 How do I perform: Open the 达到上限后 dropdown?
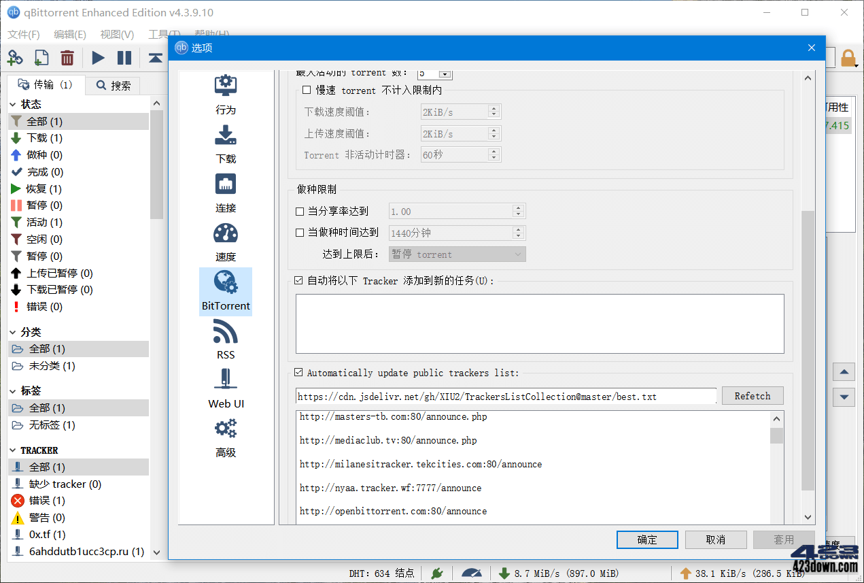pos(457,254)
